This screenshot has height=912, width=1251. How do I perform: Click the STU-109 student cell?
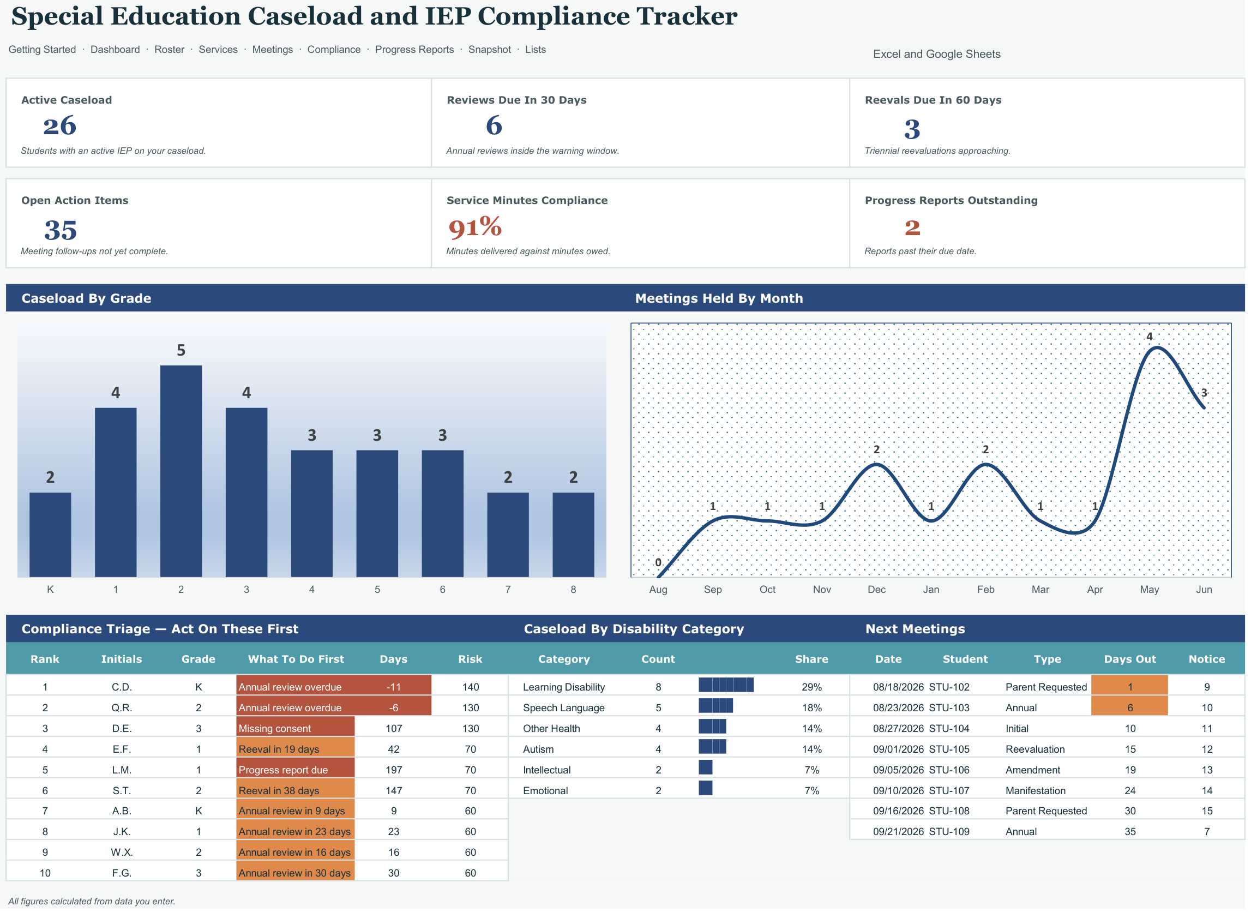[949, 832]
